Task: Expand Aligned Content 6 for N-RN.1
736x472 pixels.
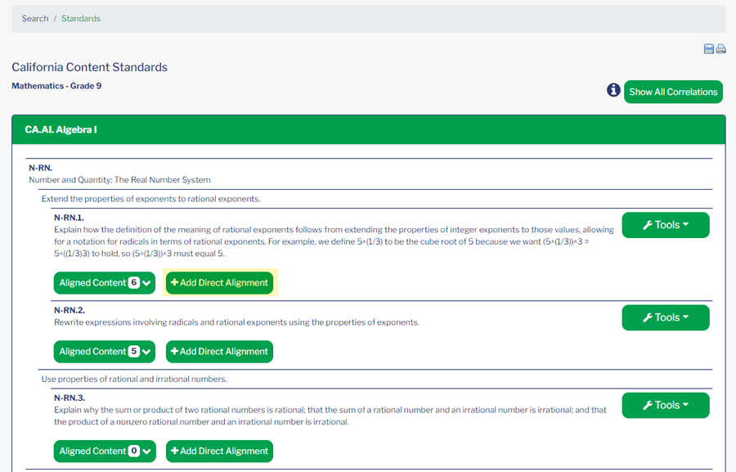Action: (104, 283)
